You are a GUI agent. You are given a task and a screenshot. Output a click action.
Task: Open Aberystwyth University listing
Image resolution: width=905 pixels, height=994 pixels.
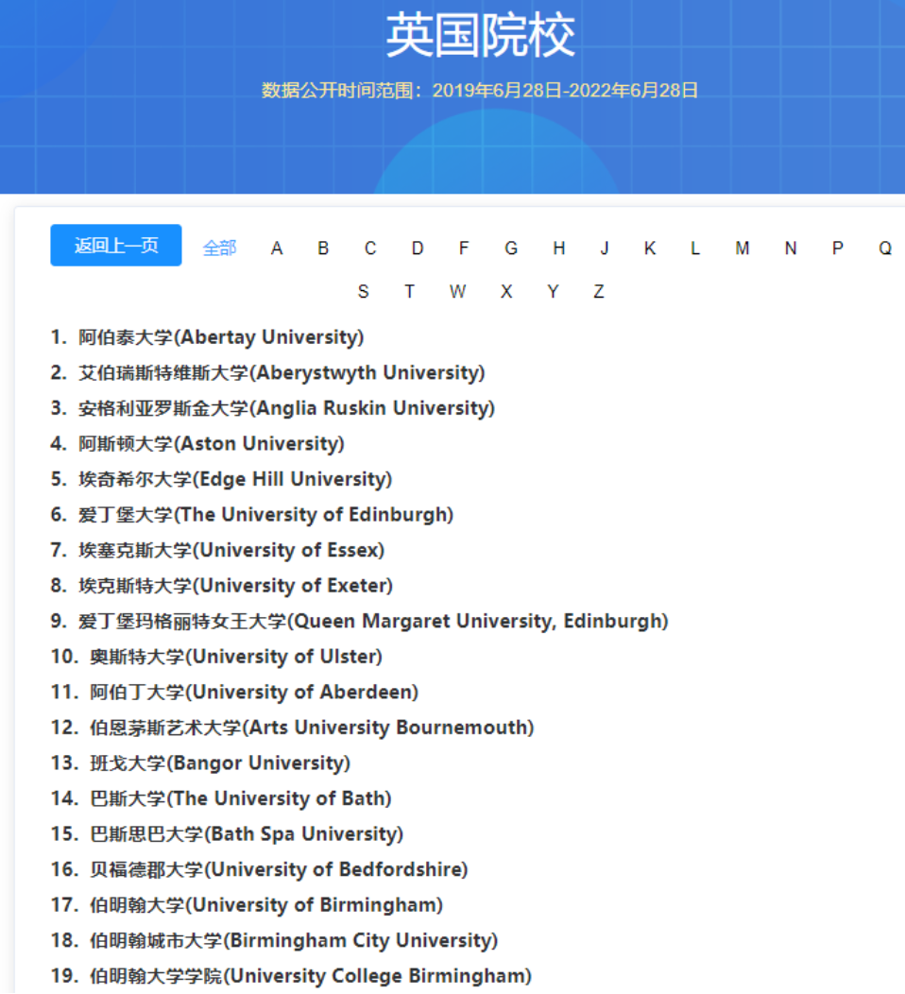coord(281,373)
